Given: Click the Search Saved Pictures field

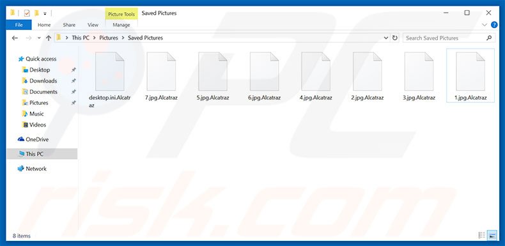Looking at the screenshot, I should pos(449,38).
